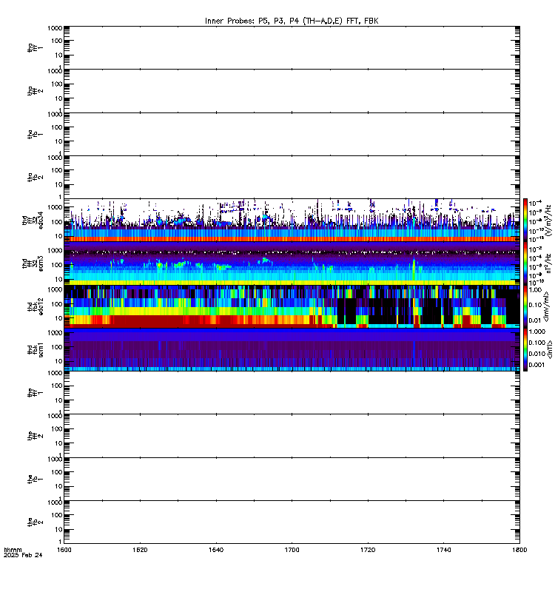
Task: Click the '(V/m)²/Hz' color bar unit label
Action: [548, 221]
